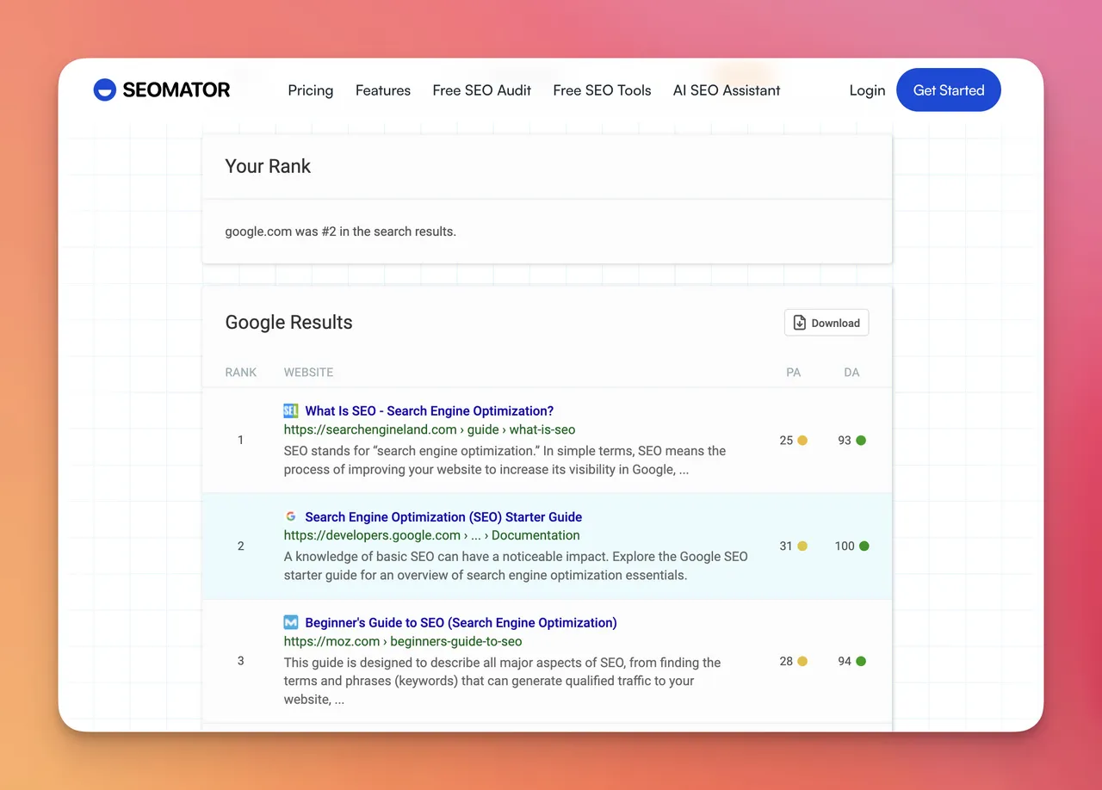
Task: Click the Search Engine Land favicon
Action: point(291,410)
